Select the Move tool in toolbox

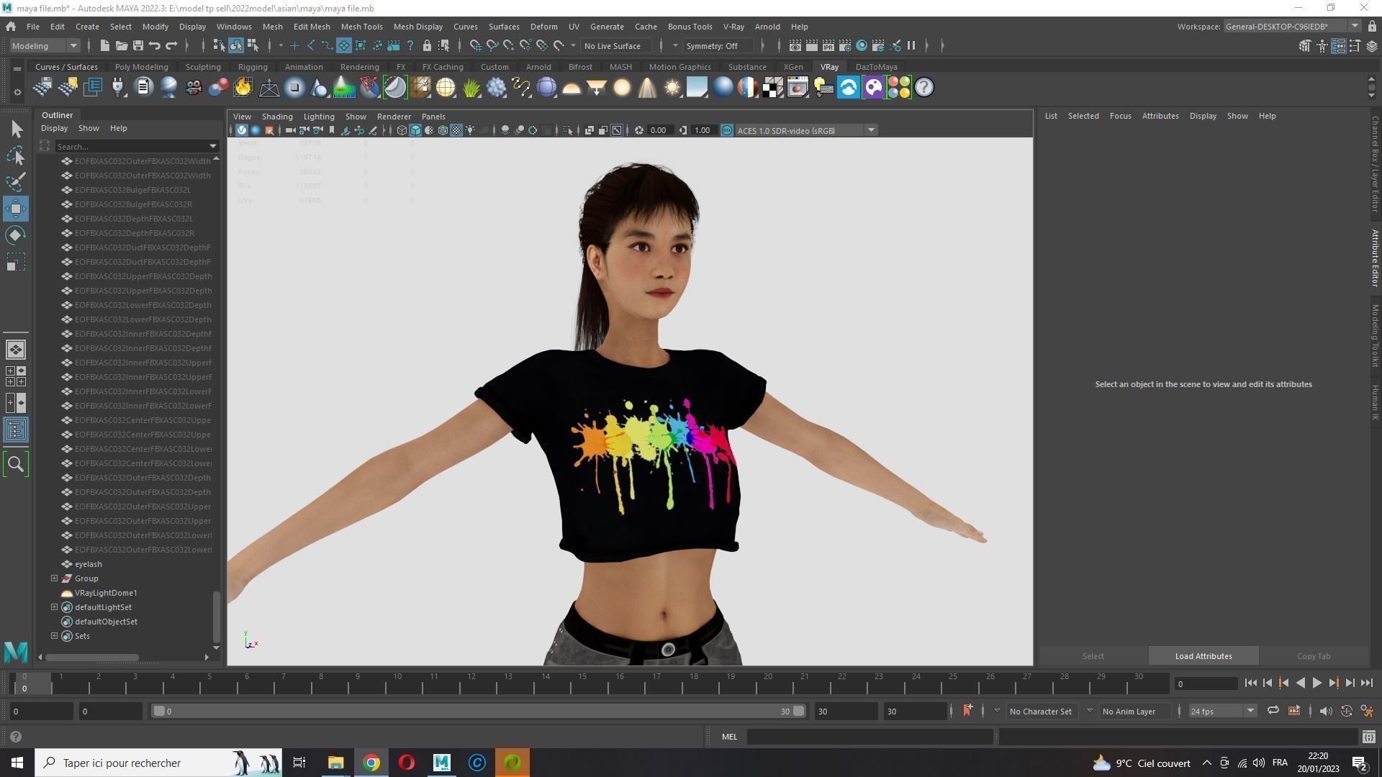point(16,209)
